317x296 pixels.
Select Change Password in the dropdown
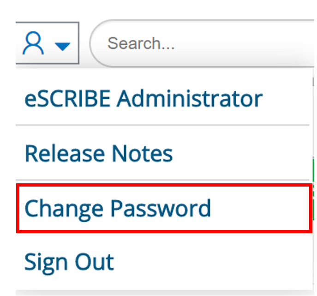[118, 208]
